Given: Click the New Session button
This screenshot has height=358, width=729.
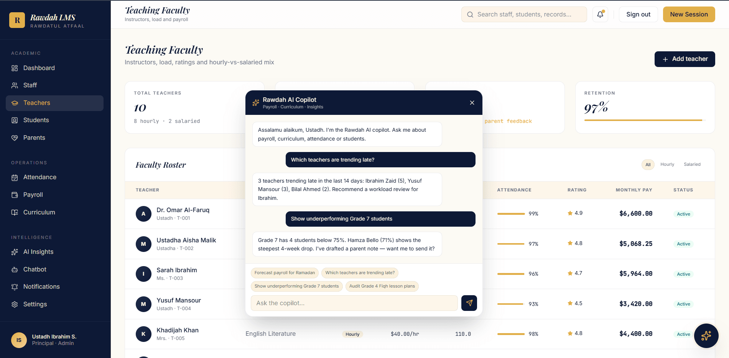Looking at the screenshot, I should click(689, 15).
